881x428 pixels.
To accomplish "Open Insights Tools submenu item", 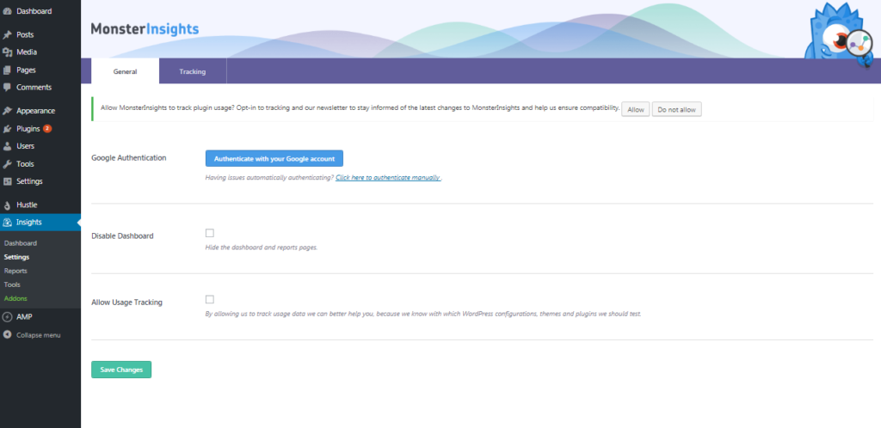I will (12, 285).
